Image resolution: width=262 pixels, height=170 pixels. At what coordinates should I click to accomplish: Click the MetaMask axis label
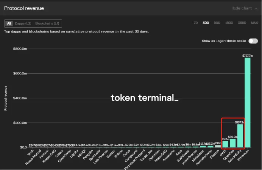coord(198,156)
